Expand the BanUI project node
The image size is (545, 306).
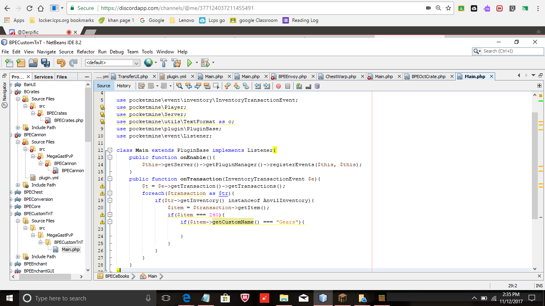click(11, 84)
